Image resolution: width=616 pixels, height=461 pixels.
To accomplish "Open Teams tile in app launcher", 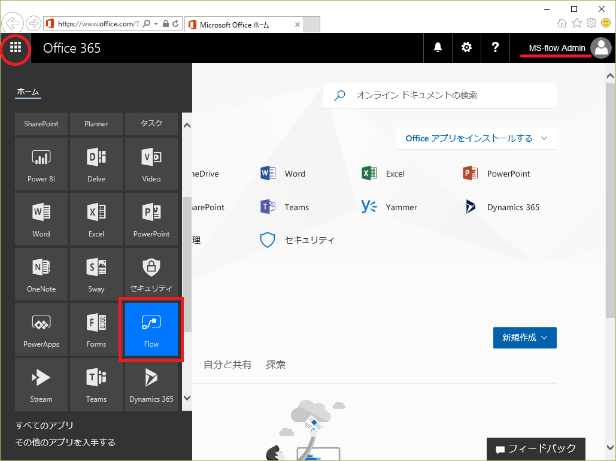I will click(x=96, y=384).
